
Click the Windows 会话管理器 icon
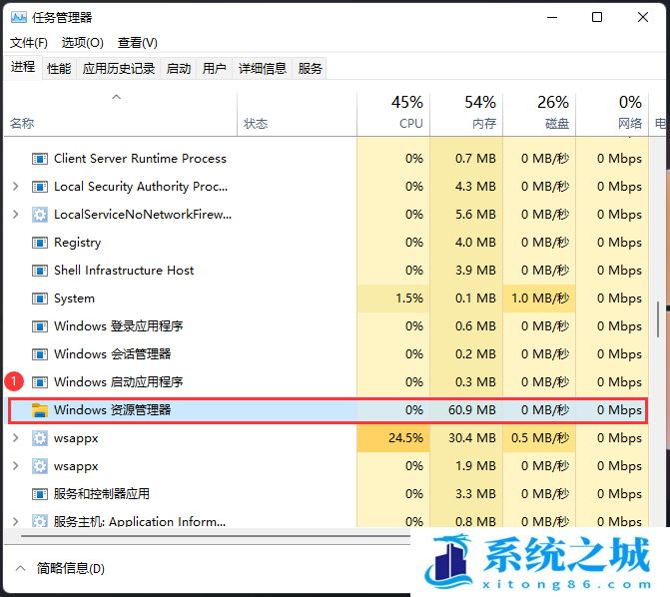(x=40, y=354)
